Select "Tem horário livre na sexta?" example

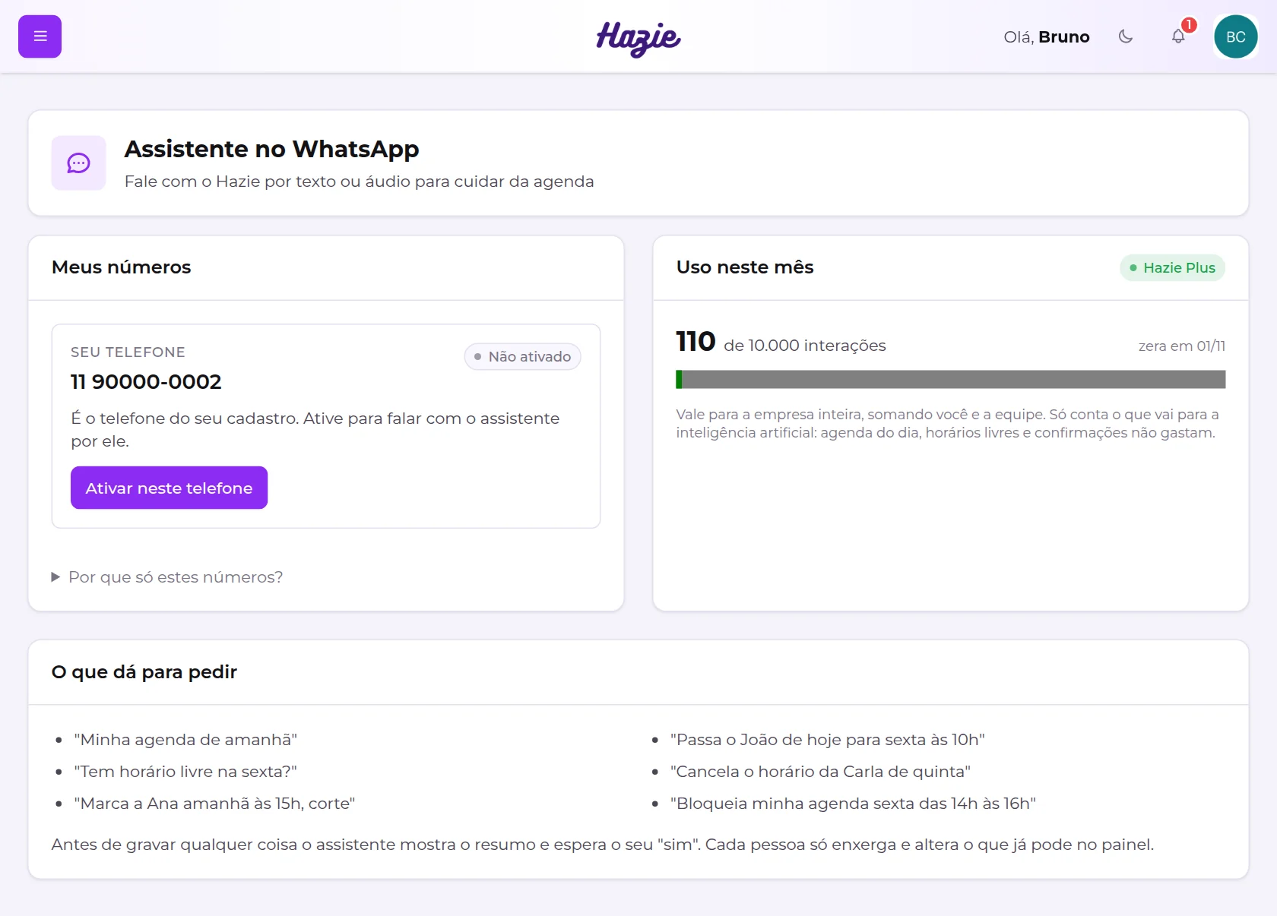(x=185, y=772)
